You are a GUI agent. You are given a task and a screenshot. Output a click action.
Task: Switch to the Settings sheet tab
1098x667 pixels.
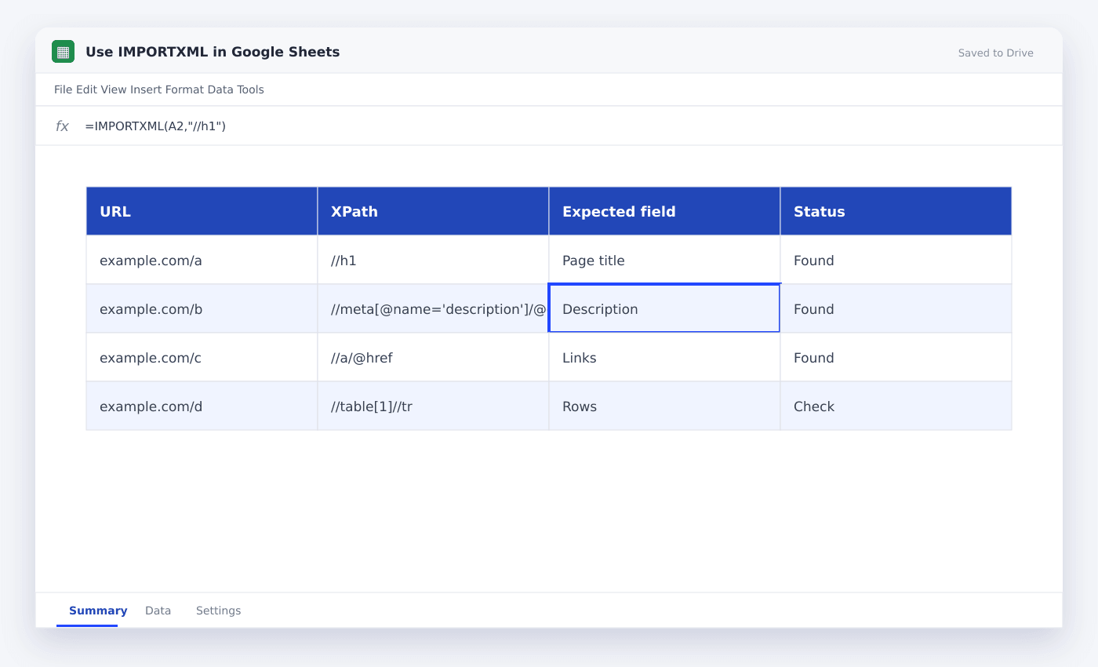point(218,611)
